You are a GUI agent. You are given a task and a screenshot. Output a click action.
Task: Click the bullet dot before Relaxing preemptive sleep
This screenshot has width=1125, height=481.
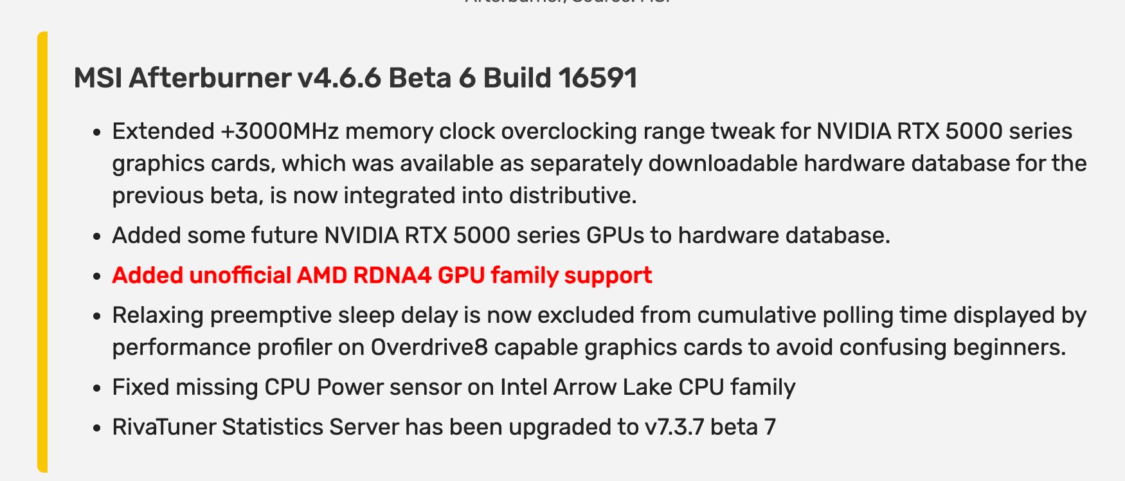[97, 317]
